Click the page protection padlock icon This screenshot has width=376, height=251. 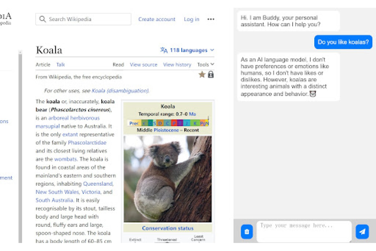211,74
